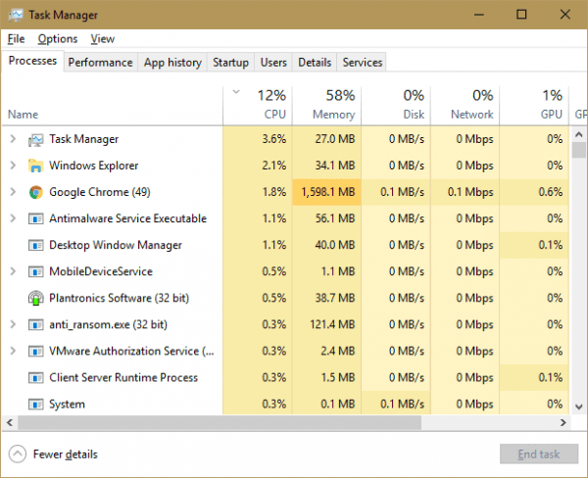Select the Client Server Runtime Process name
The height and width of the screenshot is (478, 588).
click(123, 377)
